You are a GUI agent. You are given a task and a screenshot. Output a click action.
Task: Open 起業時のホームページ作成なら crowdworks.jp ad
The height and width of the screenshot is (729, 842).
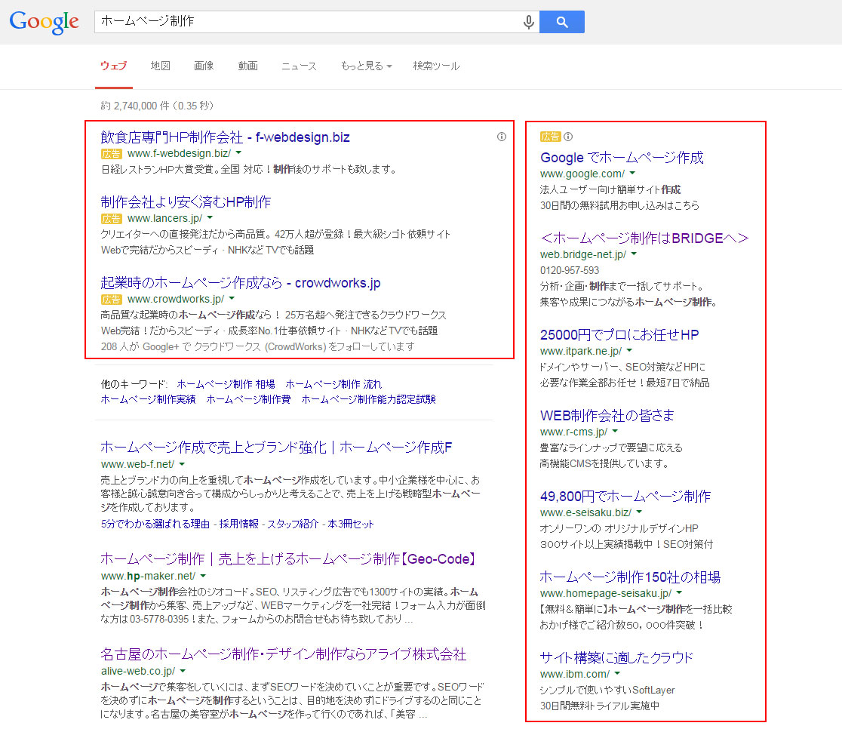241,282
